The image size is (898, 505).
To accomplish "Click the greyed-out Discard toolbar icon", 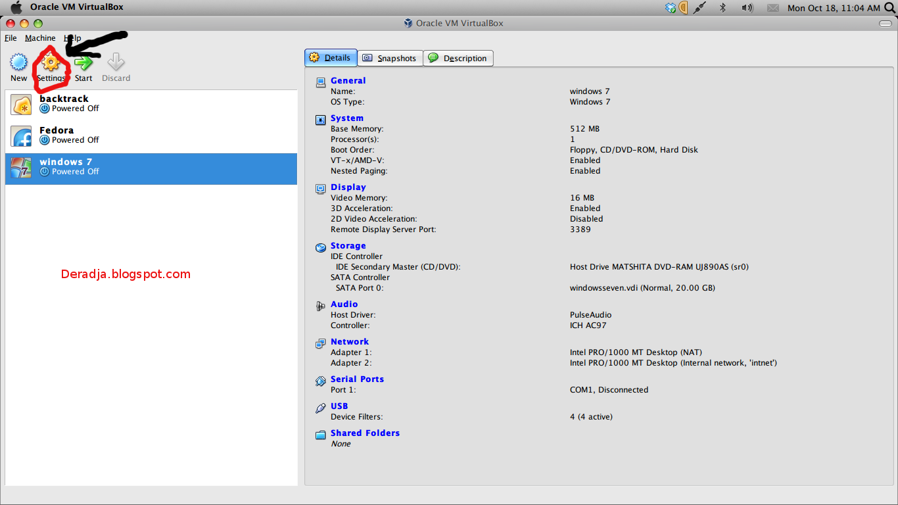I will tap(116, 62).
